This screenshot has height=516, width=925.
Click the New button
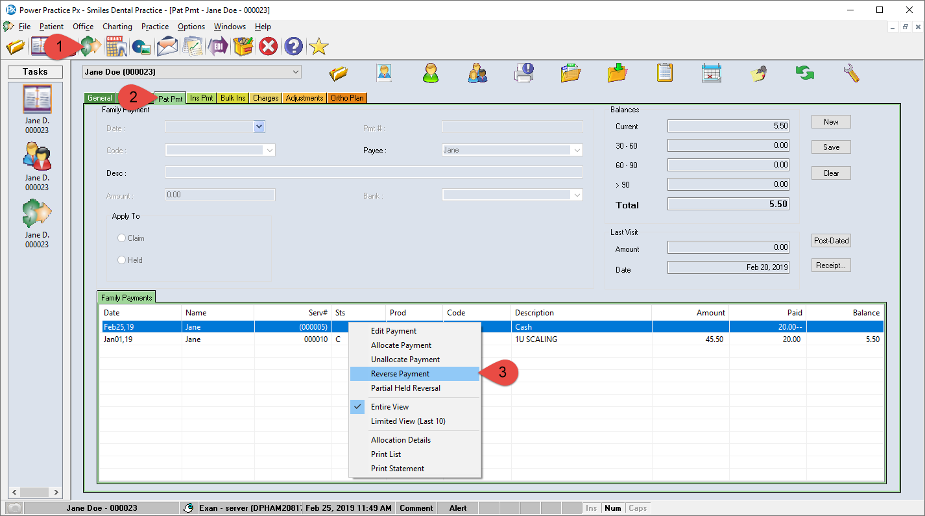831,122
